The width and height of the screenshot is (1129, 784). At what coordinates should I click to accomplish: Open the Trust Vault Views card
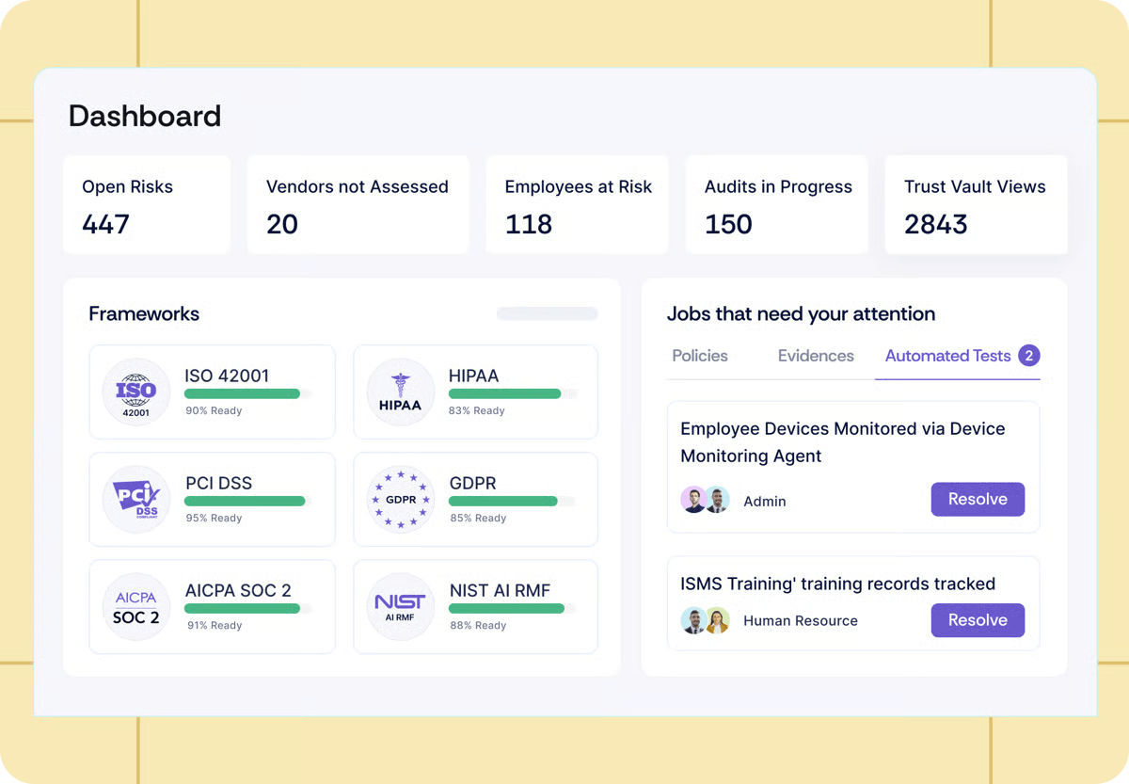(x=977, y=205)
